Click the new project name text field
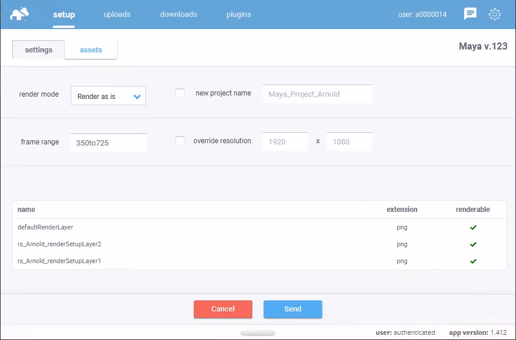Viewport: 516px width, 340px height. coord(317,94)
